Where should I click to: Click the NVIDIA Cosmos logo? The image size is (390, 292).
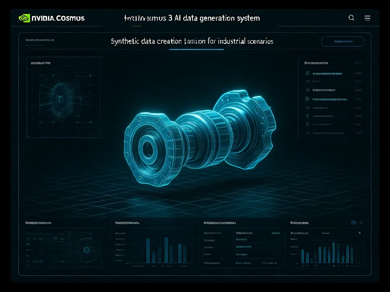51,18
